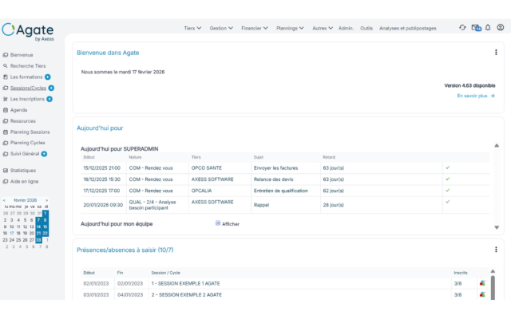
Task: Go to Recherche Tiers in sidebar
Action: (x=27, y=65)
